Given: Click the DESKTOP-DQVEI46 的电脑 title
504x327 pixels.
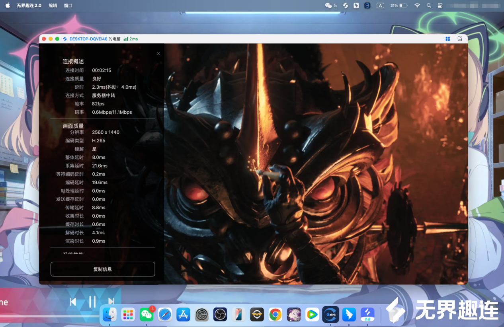Looking at the screenshot, I should 95,39.
